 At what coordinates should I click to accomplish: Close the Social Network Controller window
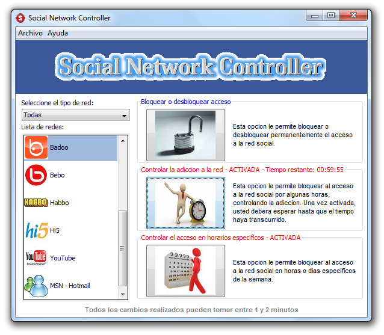(x=353, y=16)
